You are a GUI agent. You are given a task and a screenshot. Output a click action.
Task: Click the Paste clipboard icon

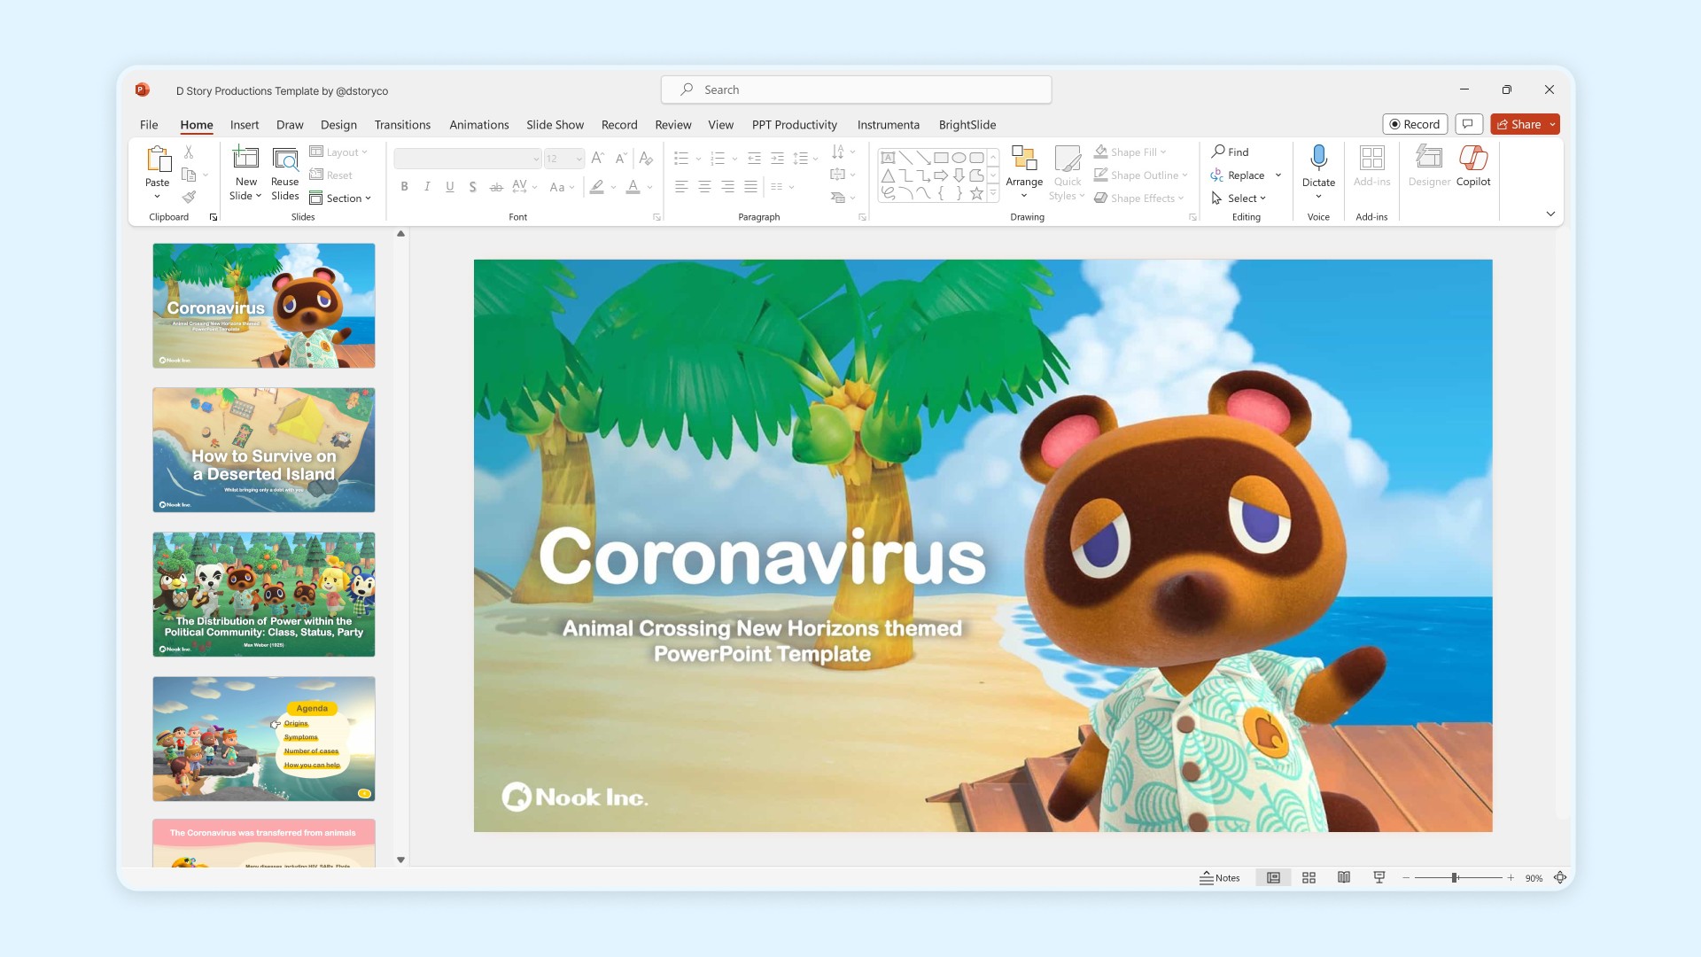tap(158, 160)
